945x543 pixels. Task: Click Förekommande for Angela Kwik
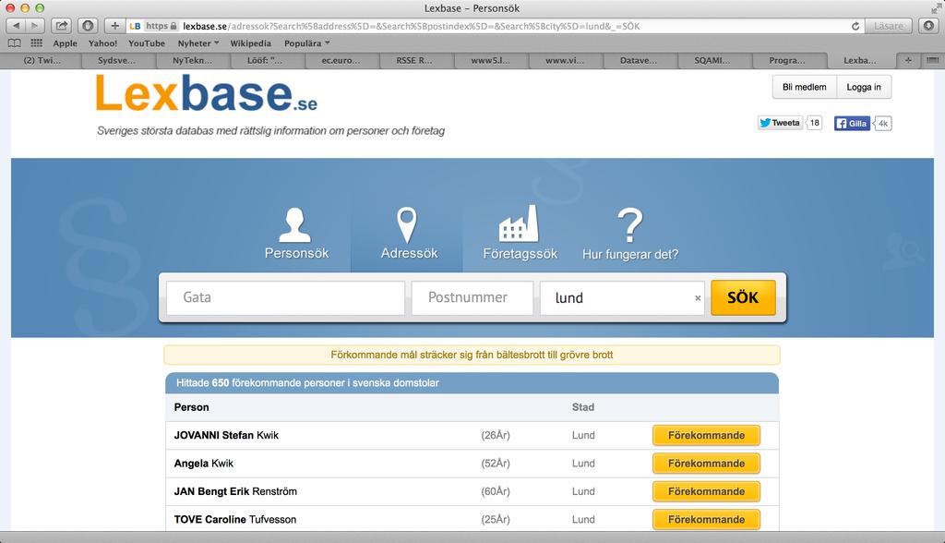coord(706,464)
